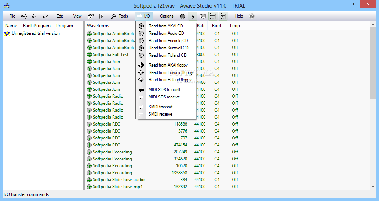Click the window icon after the ear
Viewport: 379px width, 201px height.
(x=203, y=16)
